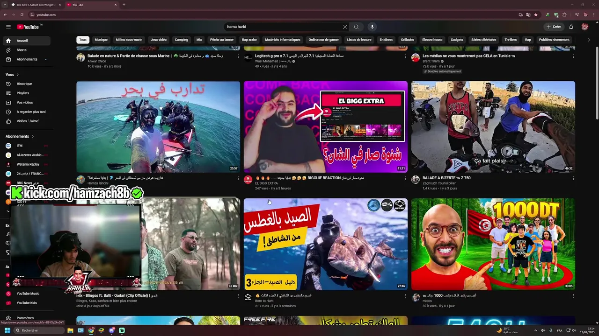Open Shorts in the sidebar
This screenshot has width=599, height=336.
coord(26,50)
